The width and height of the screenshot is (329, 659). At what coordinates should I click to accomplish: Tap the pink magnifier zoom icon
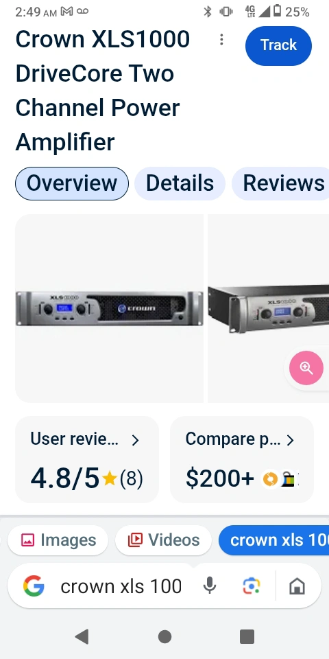coord(306,368)
